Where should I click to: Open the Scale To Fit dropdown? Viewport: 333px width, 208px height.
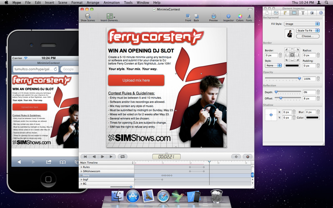[308, 30]
